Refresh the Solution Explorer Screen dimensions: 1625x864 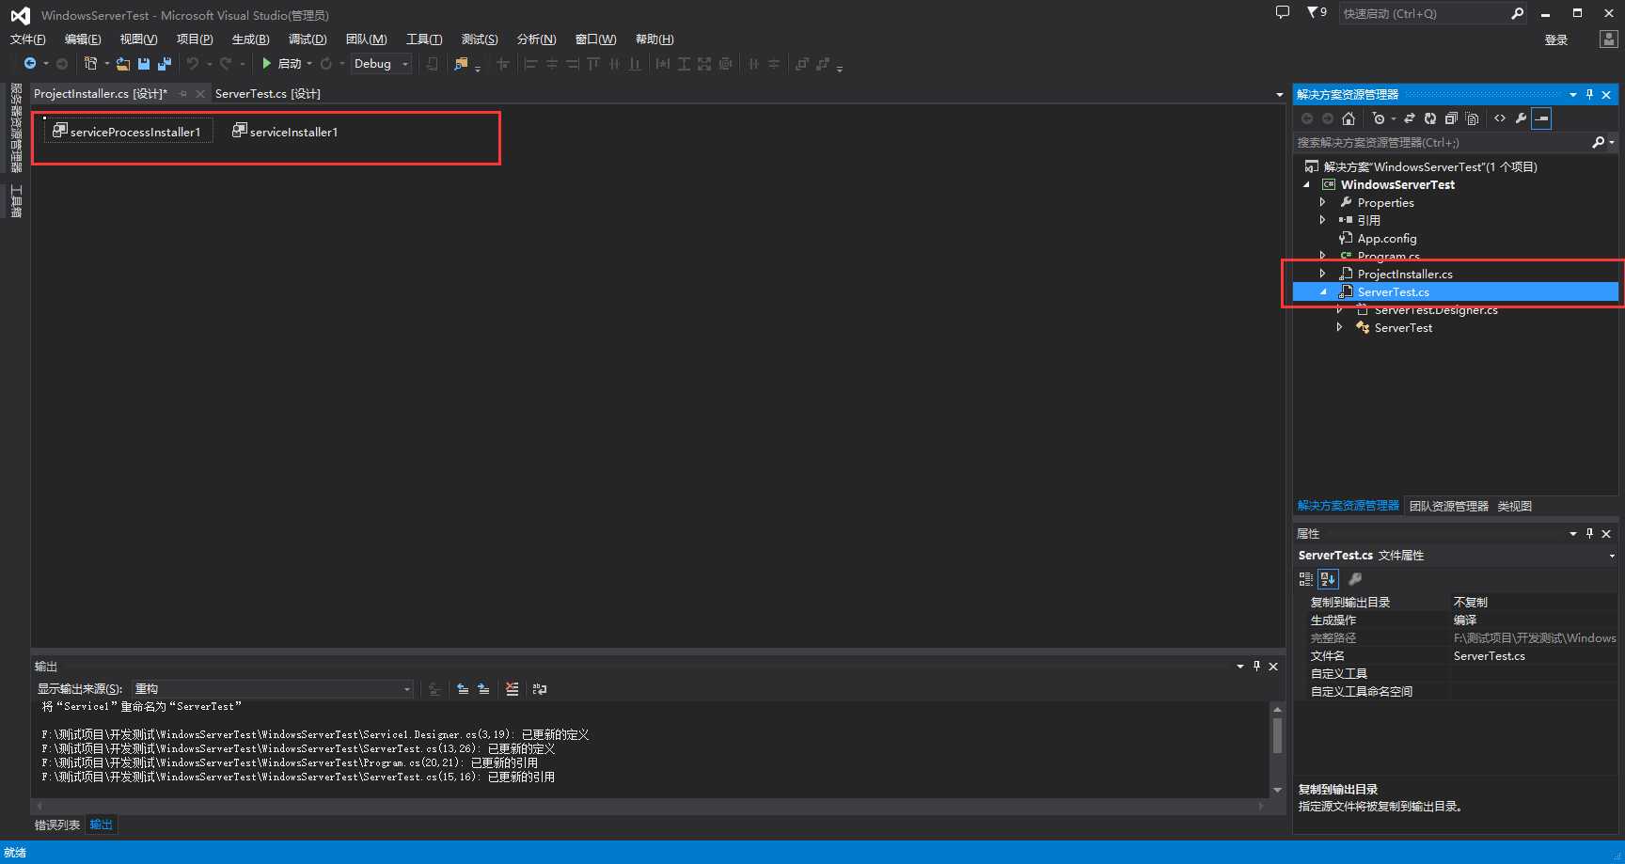tap(1429, 118)
